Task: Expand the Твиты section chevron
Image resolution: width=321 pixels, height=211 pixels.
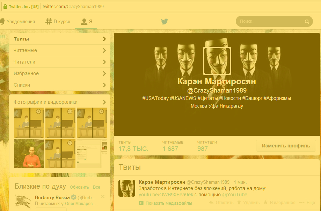Action: click(104, 39)
